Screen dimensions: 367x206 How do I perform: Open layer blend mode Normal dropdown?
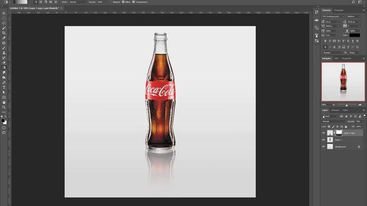pos(334,121)
